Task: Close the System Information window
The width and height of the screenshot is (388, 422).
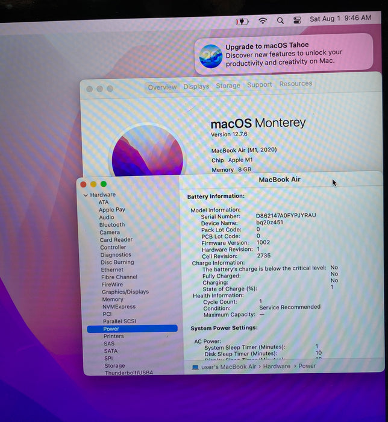Action: tap(83, 184)
